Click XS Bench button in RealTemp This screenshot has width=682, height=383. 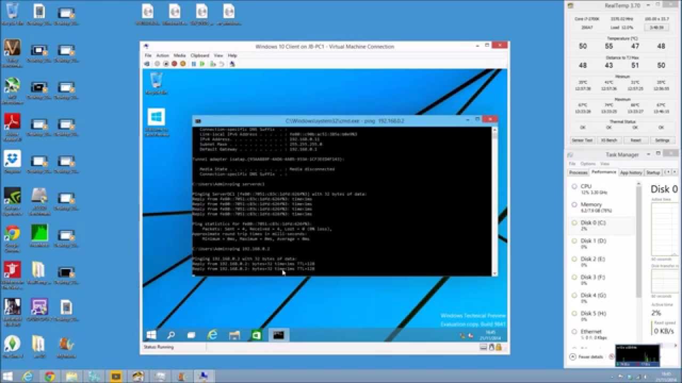point(609,140)
